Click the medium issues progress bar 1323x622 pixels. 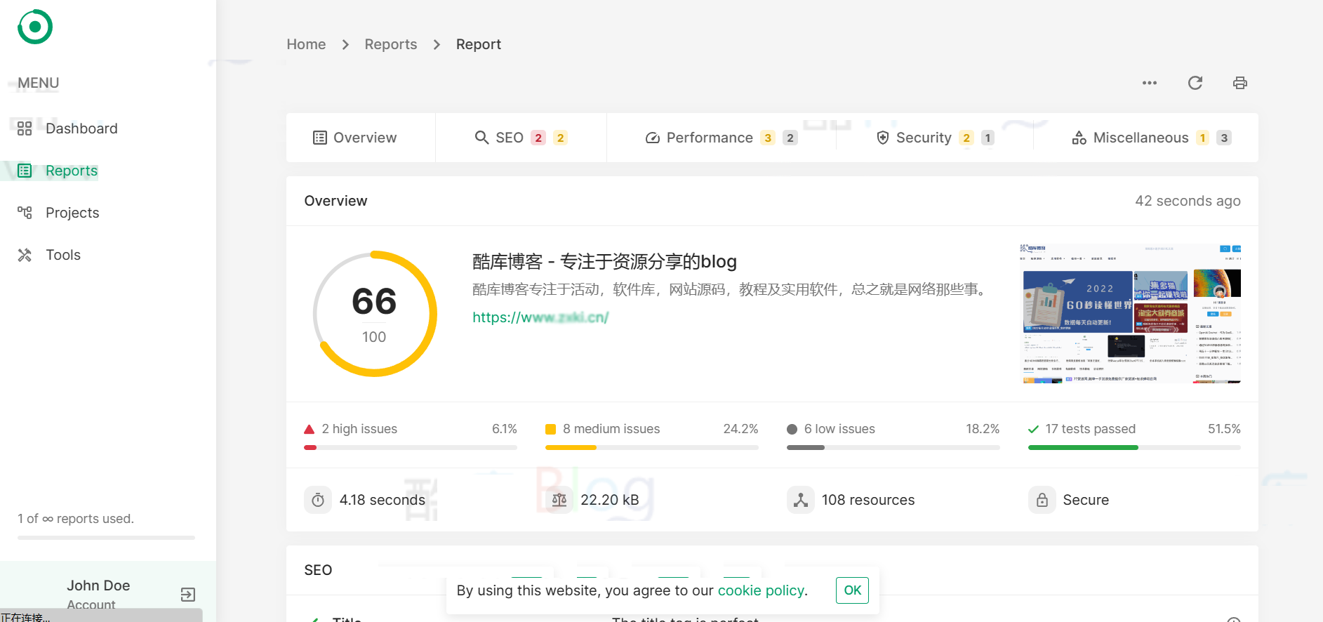point(652,447)
